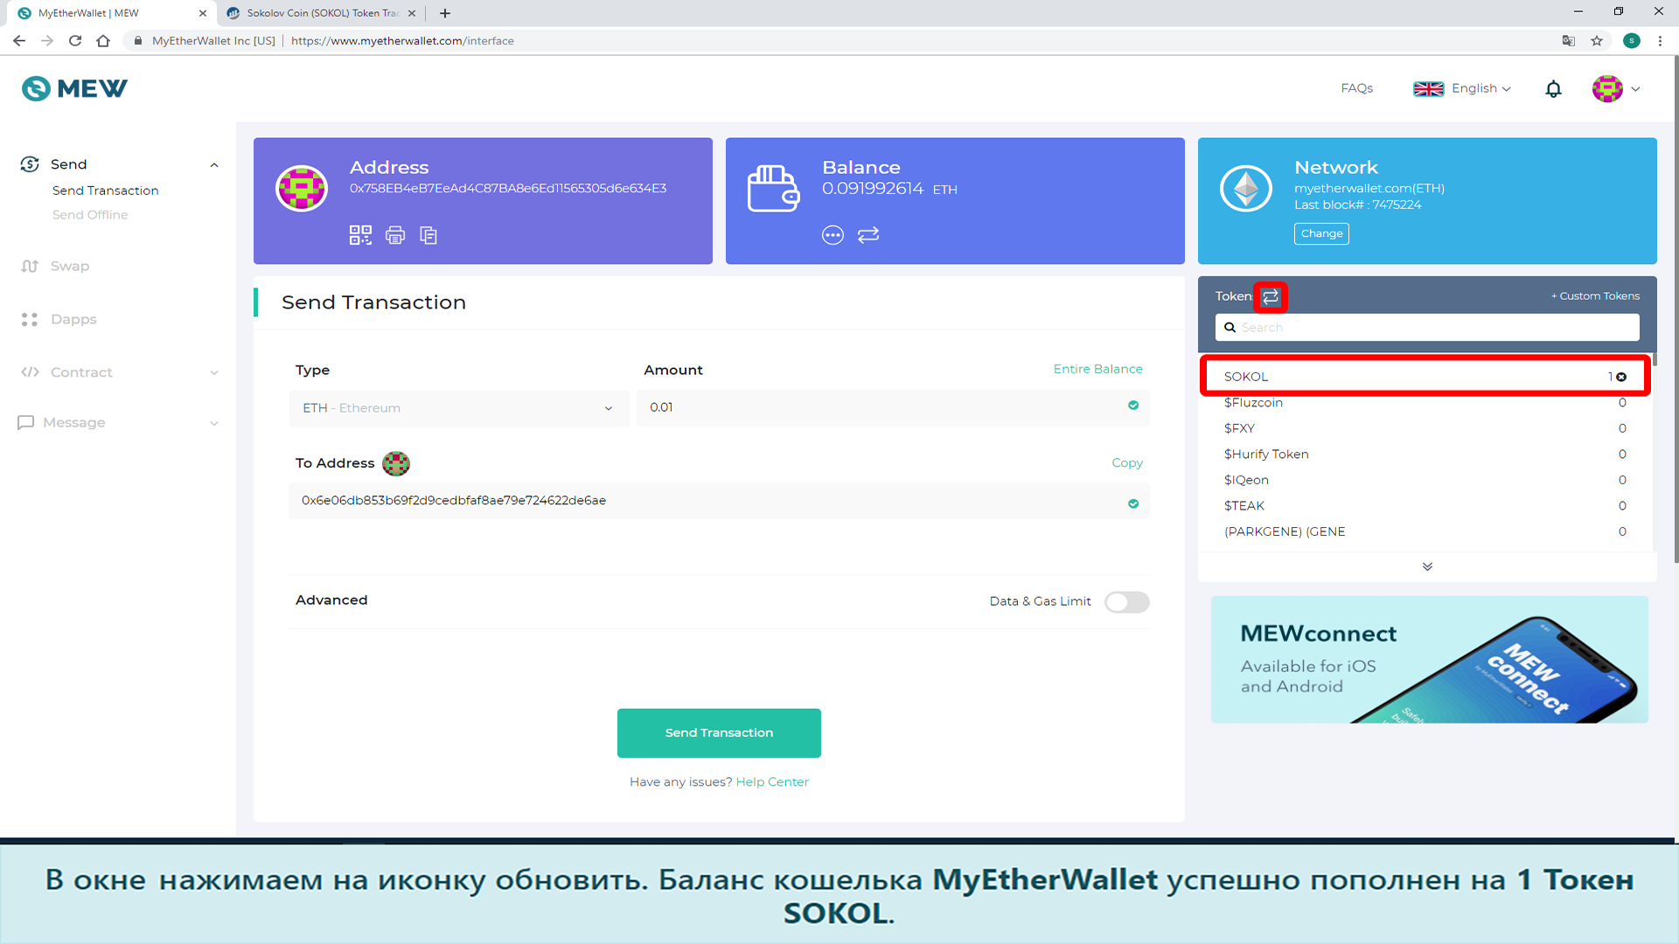Screen dimensions: 1679x944
Task: Print the paper wallet icon
Action: tap(395, 235)
